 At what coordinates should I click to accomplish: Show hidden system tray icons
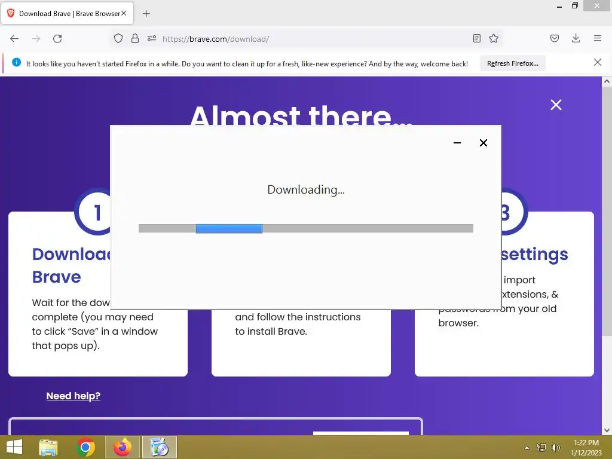pos(527,448)
